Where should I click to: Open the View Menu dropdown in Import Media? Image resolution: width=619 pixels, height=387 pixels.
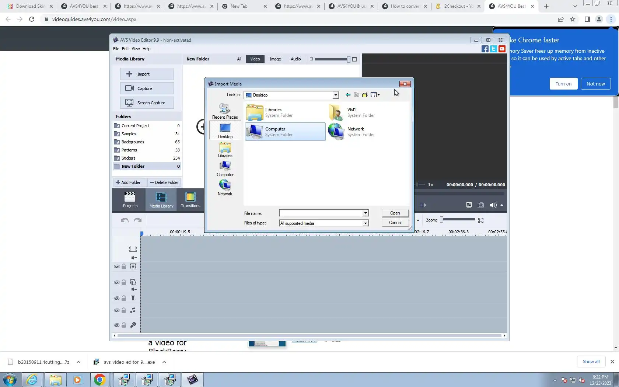coord(375,95)
